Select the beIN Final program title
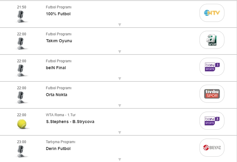The image size is (237, 162). (x=56, y=68)
